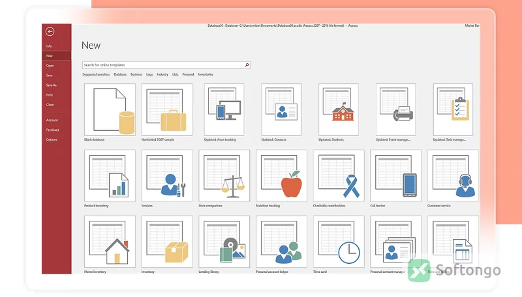Image resolution: width=522 pixels, height=297 pixels.
Task: Open the Call tracker template
Action: coord(396,175)
